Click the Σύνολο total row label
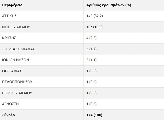This screenshot has width=164, height=120. pyautogui.click(x=8, y=115)
